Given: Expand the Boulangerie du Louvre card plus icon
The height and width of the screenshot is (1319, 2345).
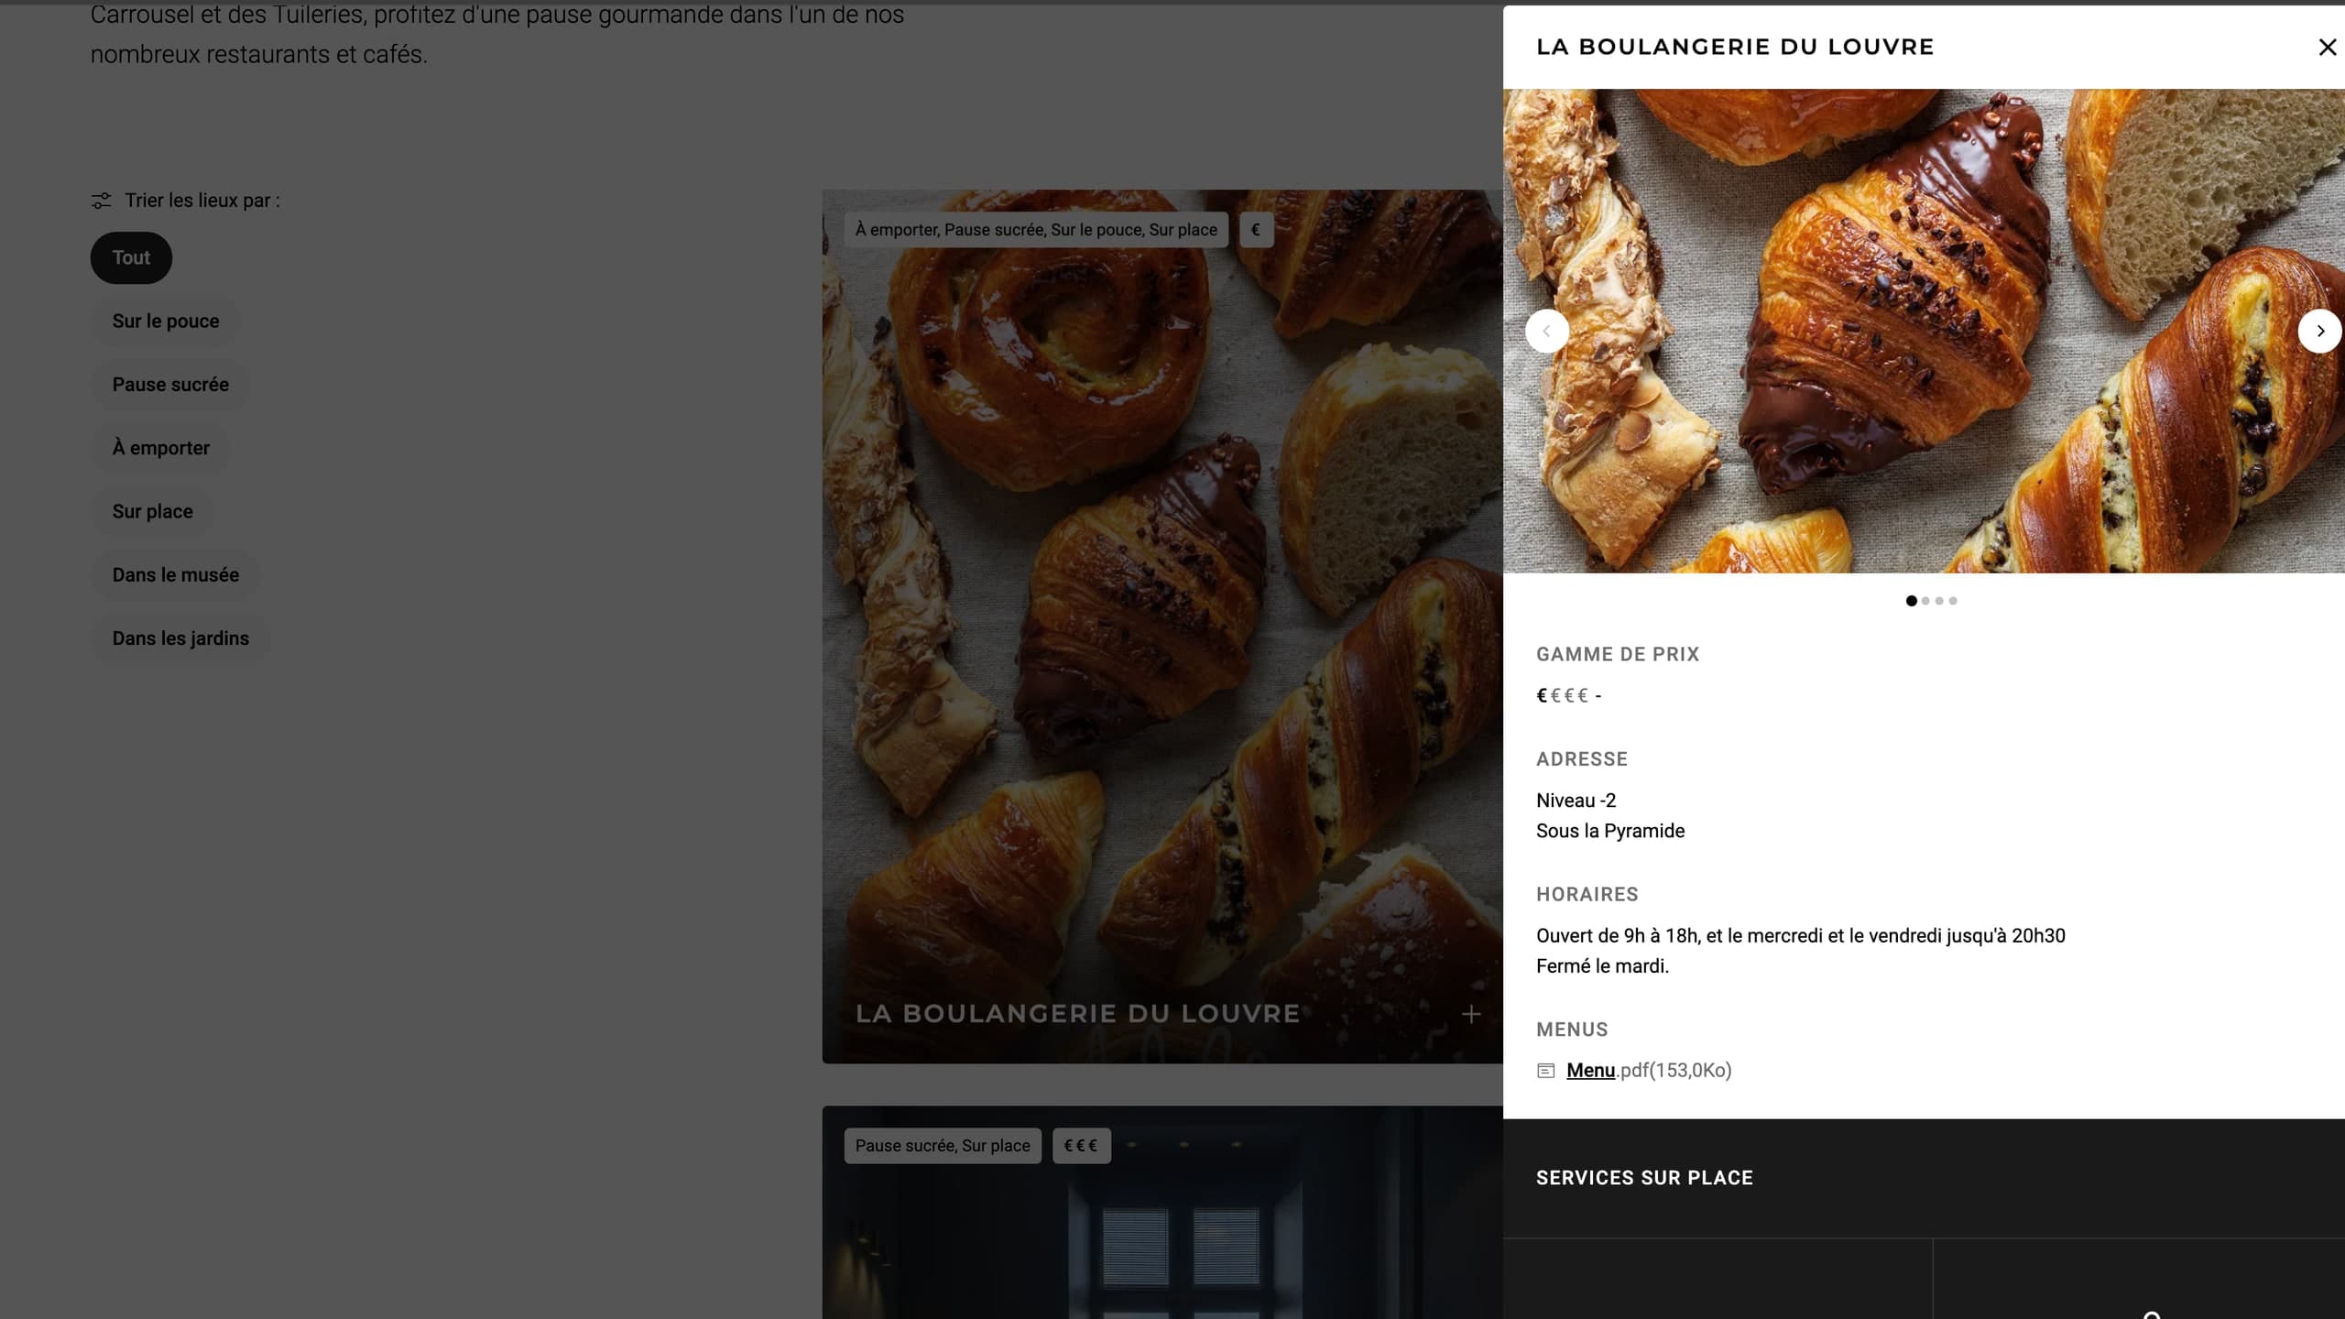Looking at the screenshot, I should click(1471, 1014).
